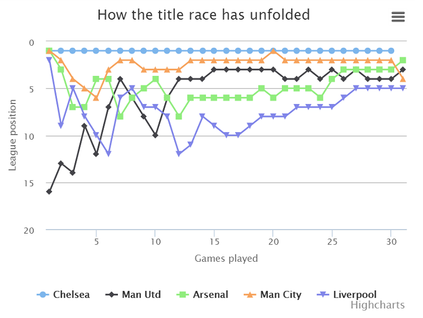This screenshot has height=318, width=423.
Task: Toggle the Liverpool legend entry
Action: click(355, 294)
